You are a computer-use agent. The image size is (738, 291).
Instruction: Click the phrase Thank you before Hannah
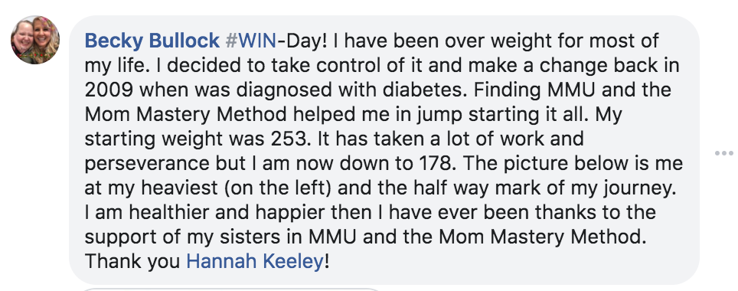[132, 261]
